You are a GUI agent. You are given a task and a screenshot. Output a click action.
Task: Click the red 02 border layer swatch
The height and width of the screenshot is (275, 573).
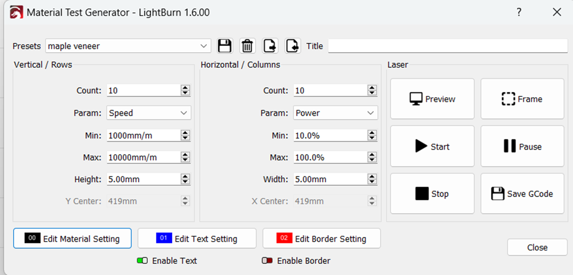pos(284,238)
